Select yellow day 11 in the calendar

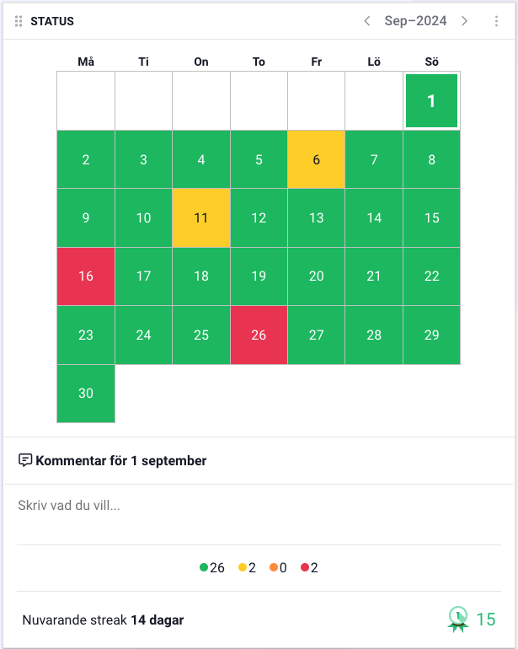[x=200, y=217]
